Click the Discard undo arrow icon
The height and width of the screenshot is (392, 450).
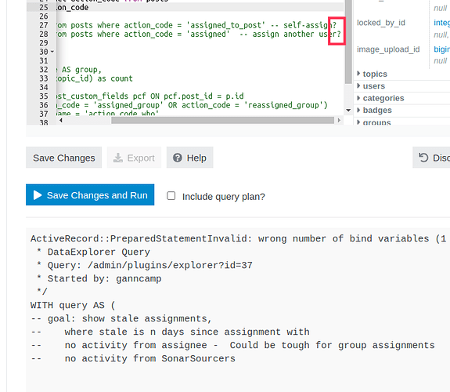423,158
